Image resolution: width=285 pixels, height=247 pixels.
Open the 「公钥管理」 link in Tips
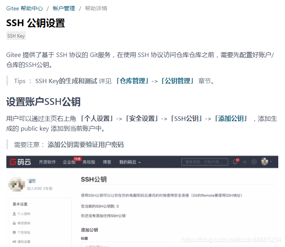pyautogui.click(x=177, y=81)
